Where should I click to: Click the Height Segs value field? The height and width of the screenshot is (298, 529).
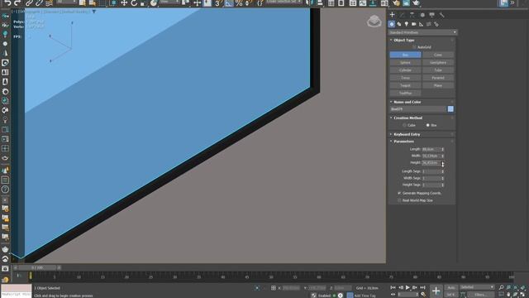431,185
